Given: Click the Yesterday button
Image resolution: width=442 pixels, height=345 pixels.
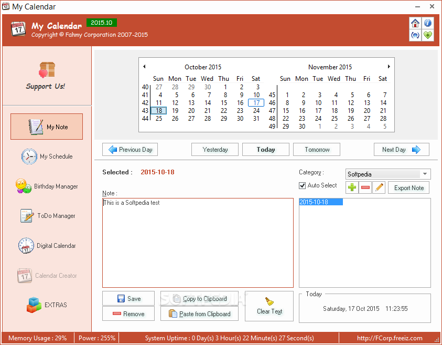Looking at the screenshot, I should pos(215,149).
